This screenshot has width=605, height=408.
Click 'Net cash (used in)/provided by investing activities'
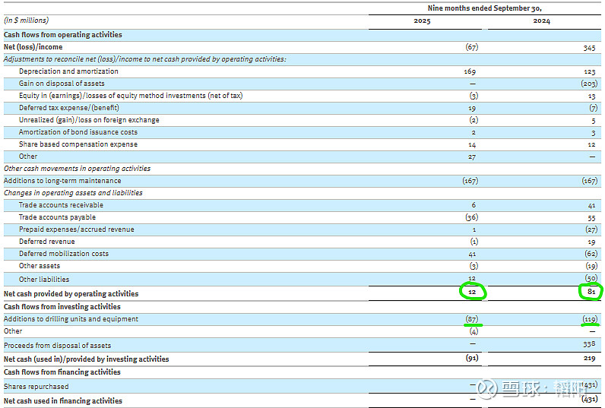coord(87,359)
